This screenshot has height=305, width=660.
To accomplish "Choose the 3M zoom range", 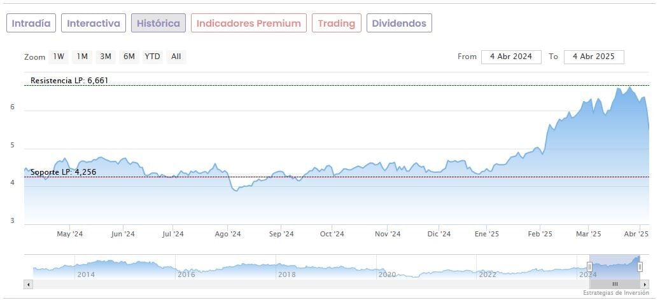I will pyautogui.click(x=106, y=57).
